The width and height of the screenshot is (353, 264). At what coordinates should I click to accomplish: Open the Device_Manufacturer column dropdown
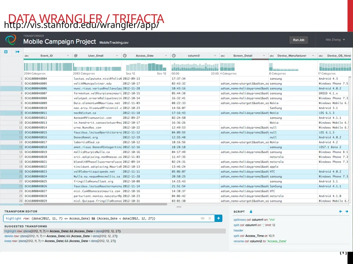[x=313, y=56]
